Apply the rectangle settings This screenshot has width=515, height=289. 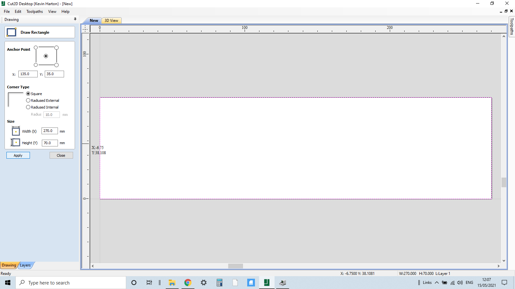(x=18, y=155)
